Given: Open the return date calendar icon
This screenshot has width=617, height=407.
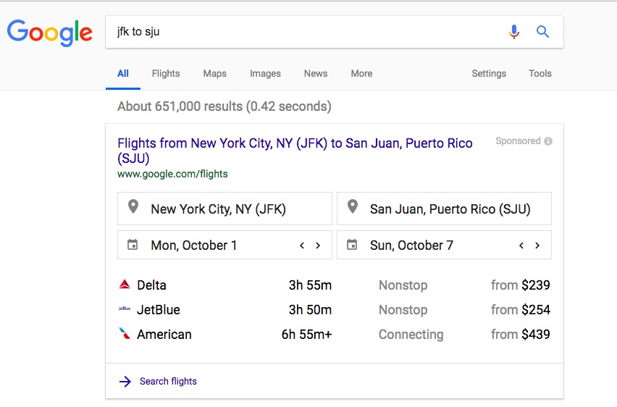Looking at the screenshot, I should coord(352,245).
